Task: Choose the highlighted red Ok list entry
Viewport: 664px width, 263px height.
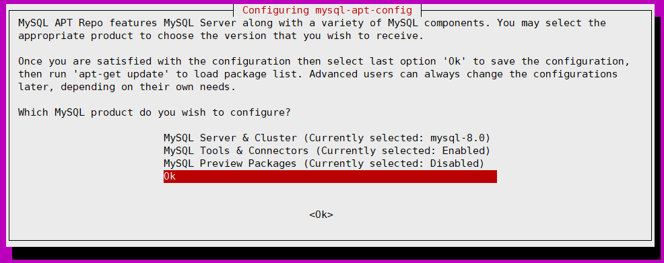Action: tap(330, 176)
